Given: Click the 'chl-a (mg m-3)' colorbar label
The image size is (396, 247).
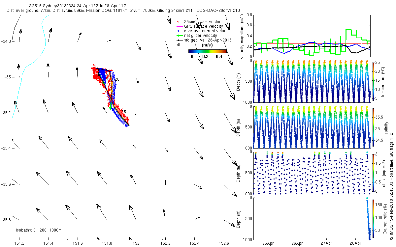Looking at the screenshot, I should coord(384,173).
